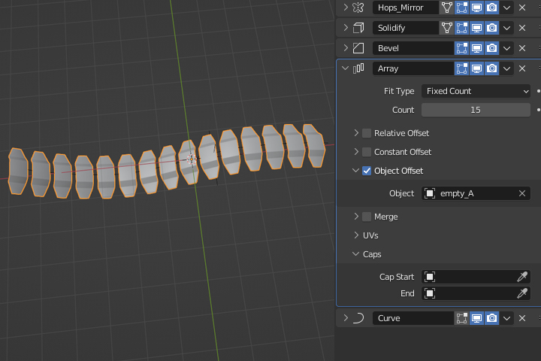Screen dimensions: 541x361
Task: Remove the Hops_Mirror modifier
Action: coord(522,8)
